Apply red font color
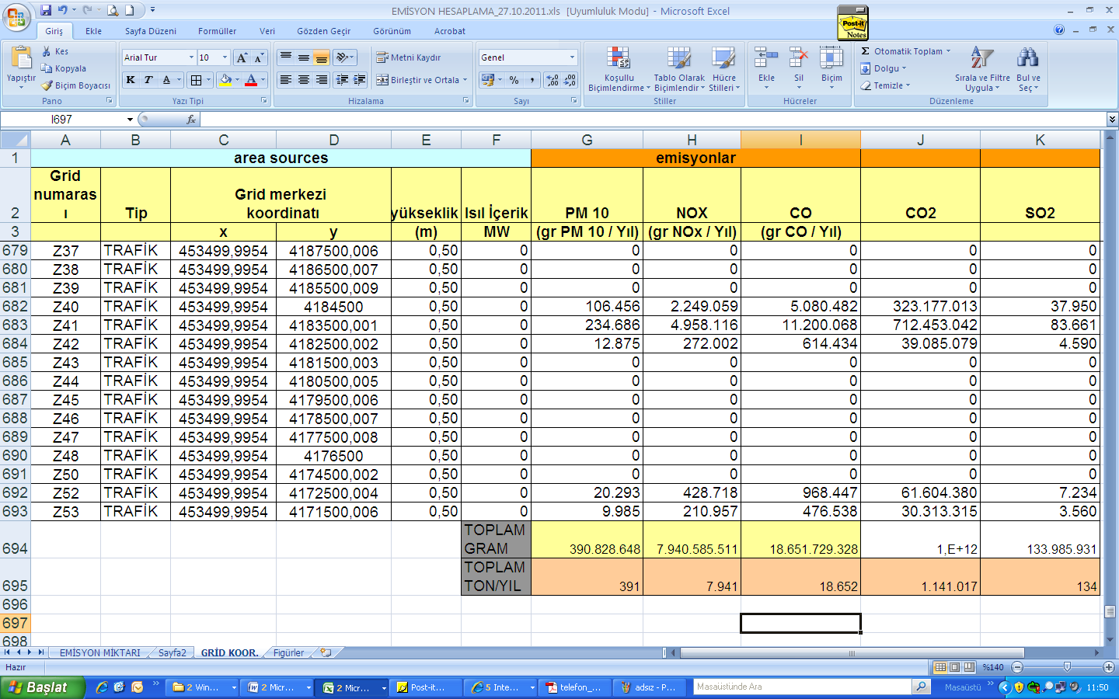The width and height of the screenshot is (1119, 699). click(x=251, y=80)
